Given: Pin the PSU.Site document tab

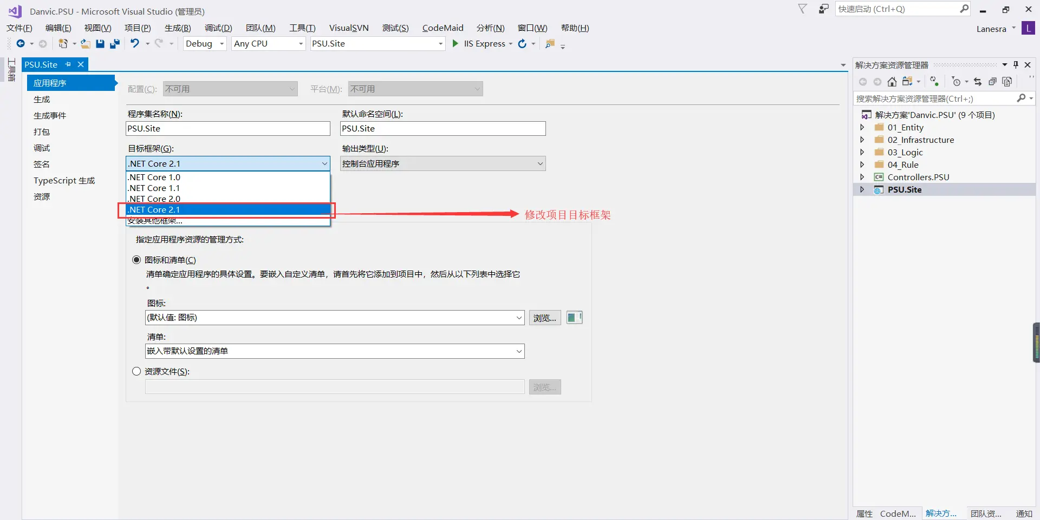Looking at the screenshot, I should [x=68, y=64].
